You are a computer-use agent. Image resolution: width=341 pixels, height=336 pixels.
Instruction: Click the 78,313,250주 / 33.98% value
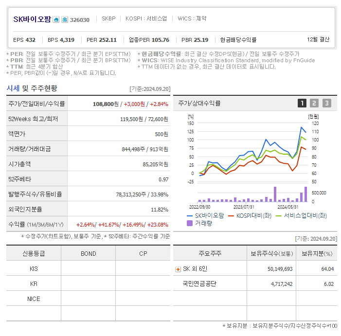tap(142, 195)
